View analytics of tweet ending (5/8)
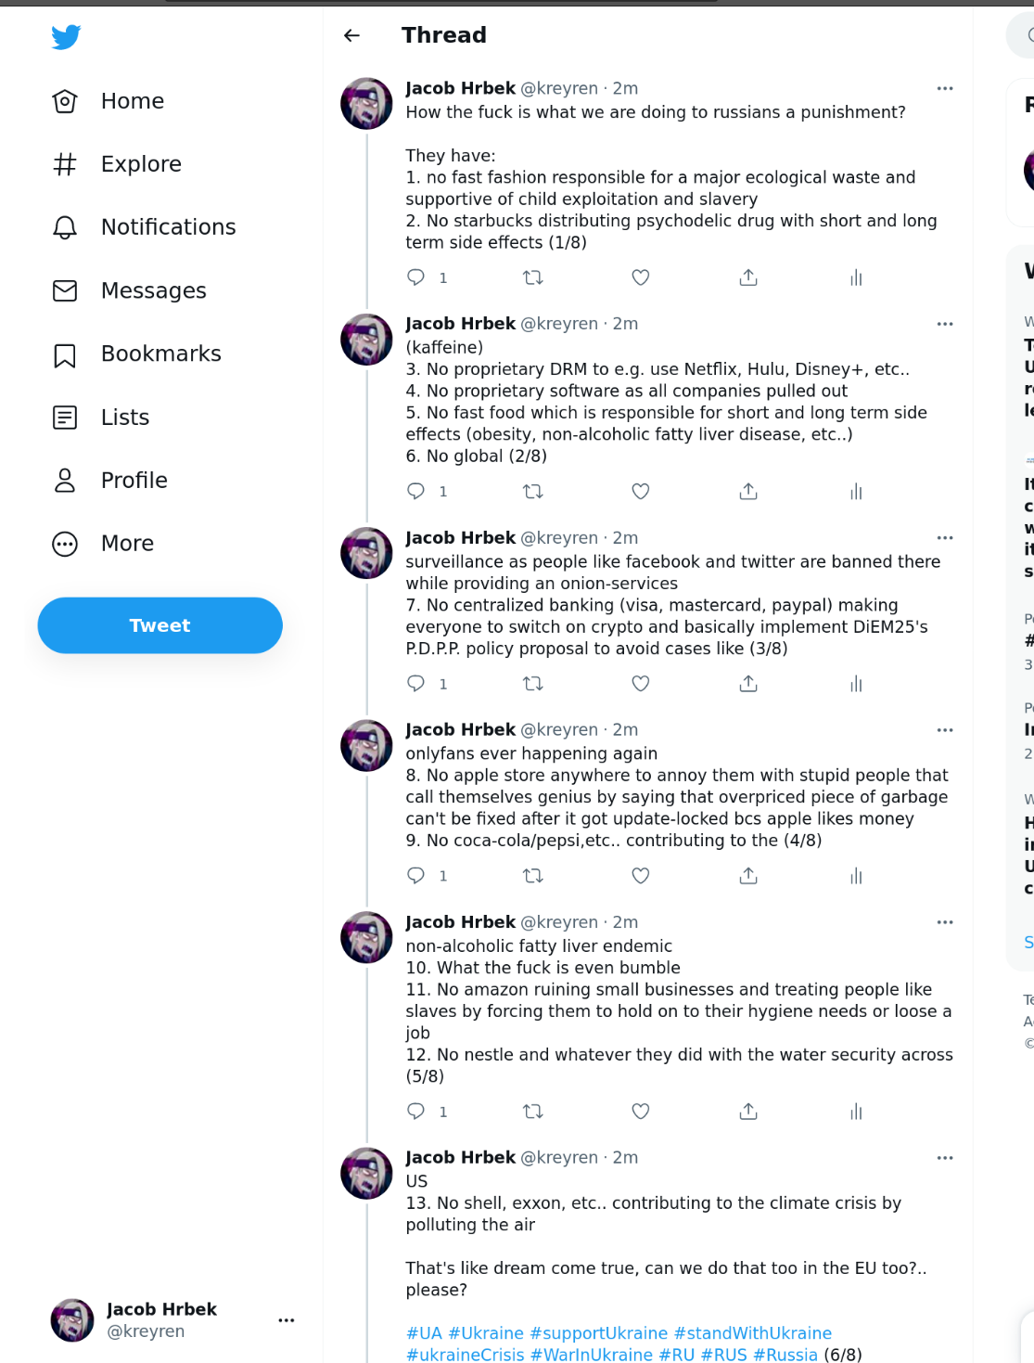1034x1363 pixels. pos(855,1112)
